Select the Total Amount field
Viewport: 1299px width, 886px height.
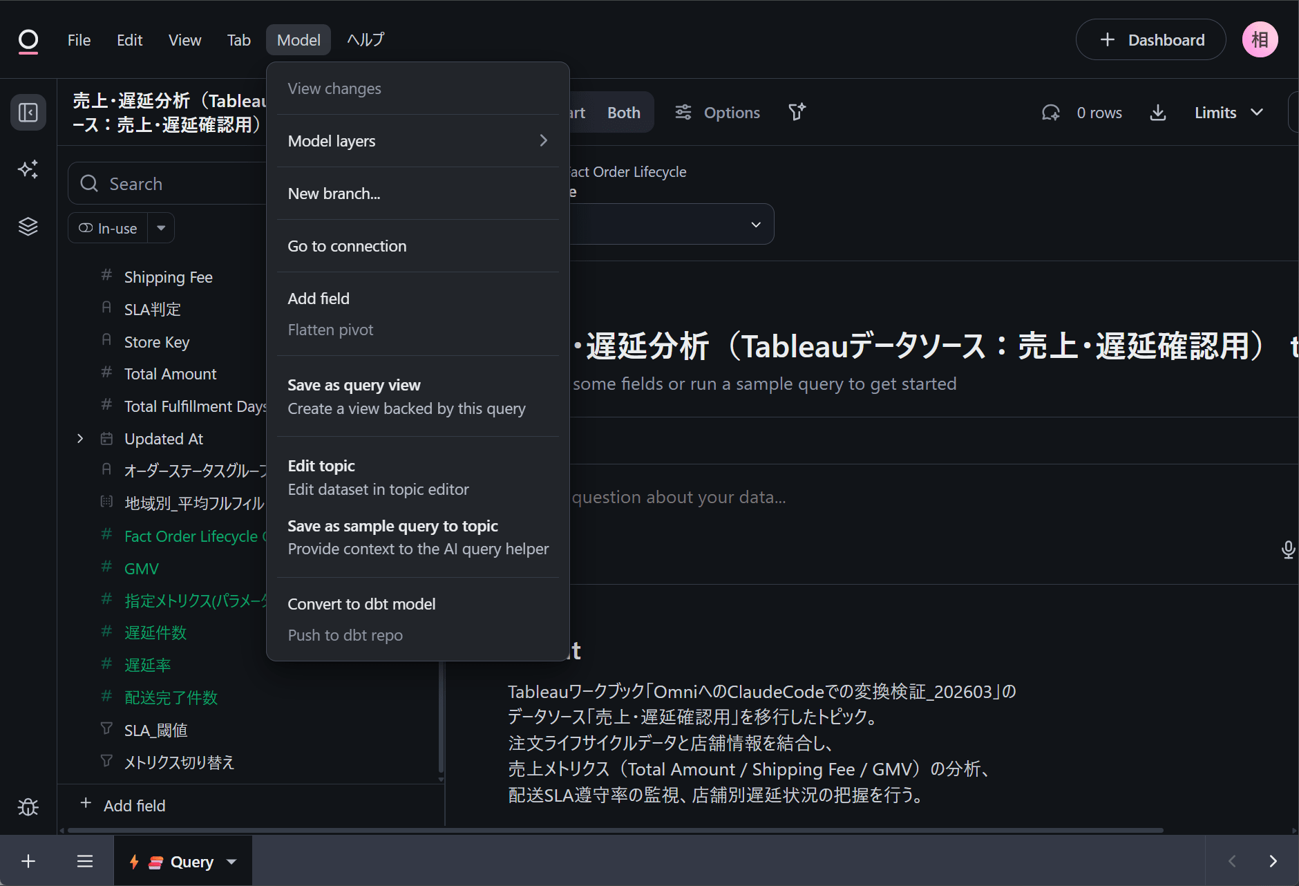click(x=170, y=374)
